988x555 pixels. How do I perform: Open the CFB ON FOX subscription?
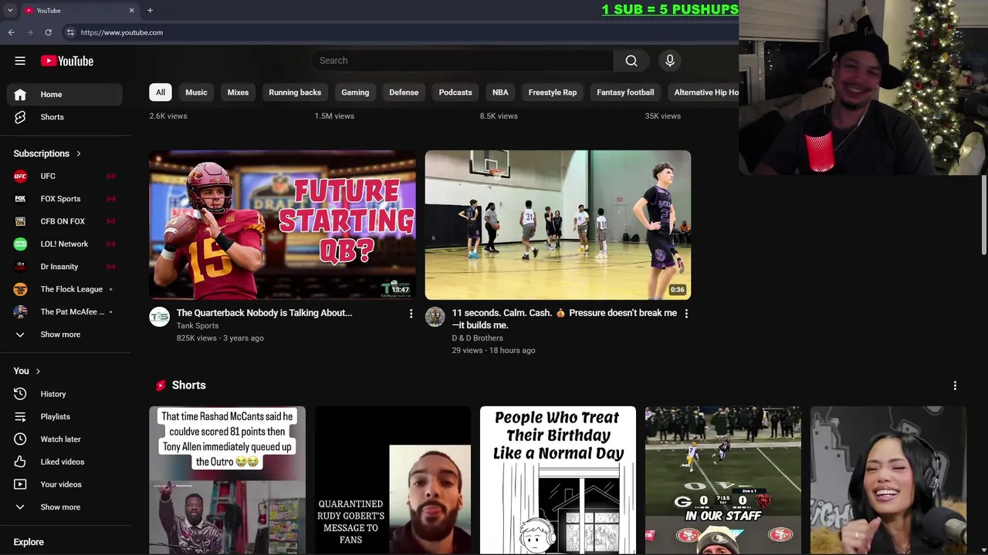click(x=65, y=221)
